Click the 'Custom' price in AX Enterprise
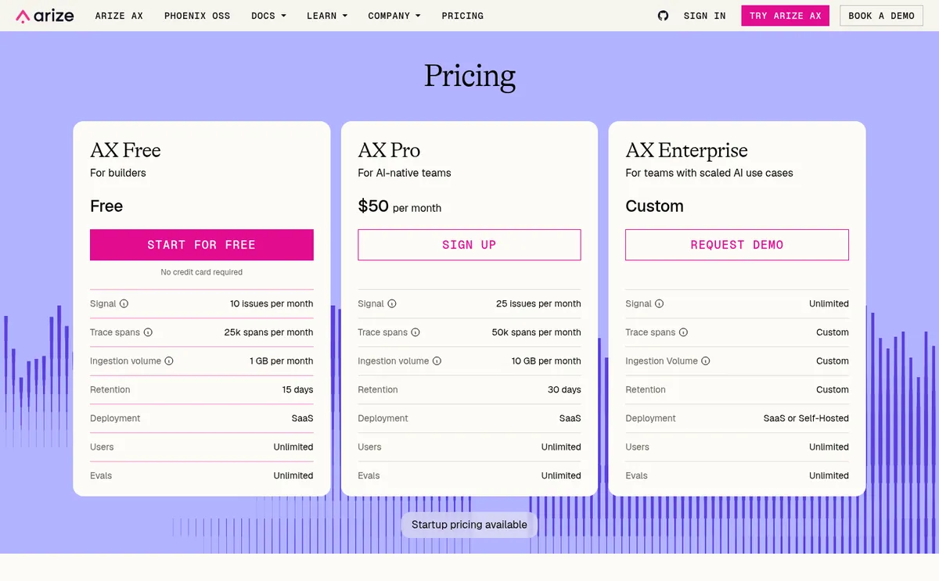The width and height of the screenshot is (939, 581). (654, 206)
